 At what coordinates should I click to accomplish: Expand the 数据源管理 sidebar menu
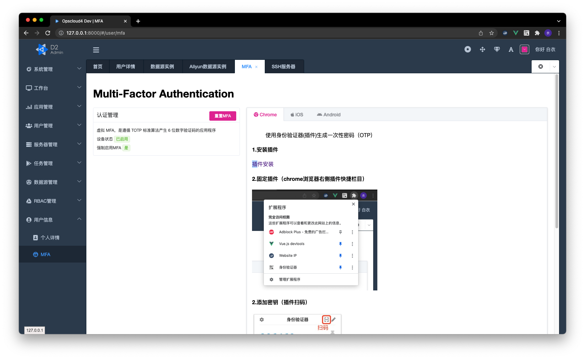pos(52,182)
